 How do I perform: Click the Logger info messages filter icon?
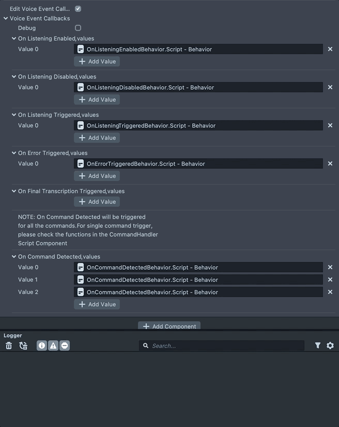pos(42,346)
